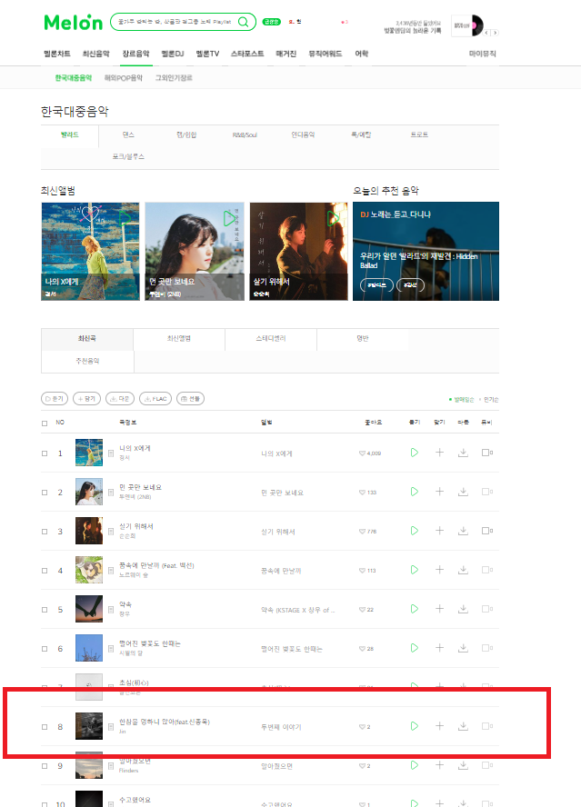Switch to the R&B/Soul genre tab
Viewport: 581px width, 807px height.
[x=245, y=134]
